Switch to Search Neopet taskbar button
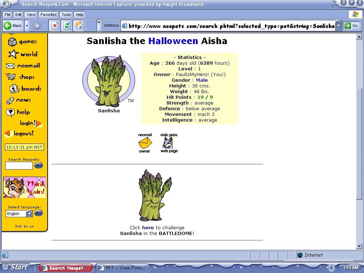Screen dimensions: 364x273 66,268
